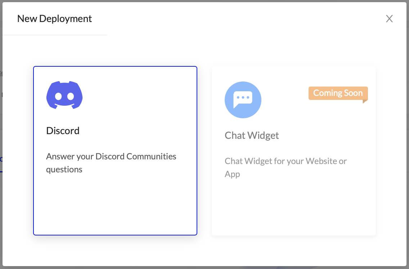The height and width of the screenshot is (269, 409).
Task: Click the "Chat Widget for your Website" description
Action: [286, 161]
